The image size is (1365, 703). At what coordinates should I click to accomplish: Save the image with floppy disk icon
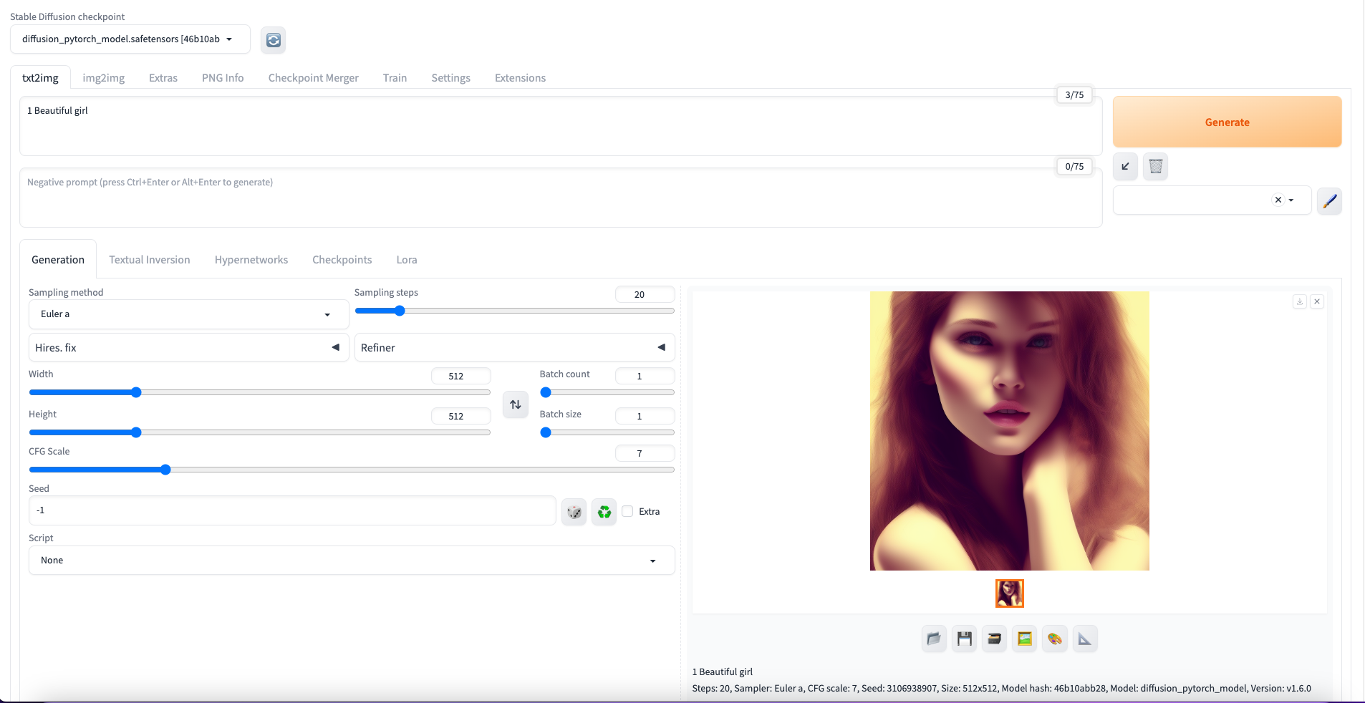point(964,639)
